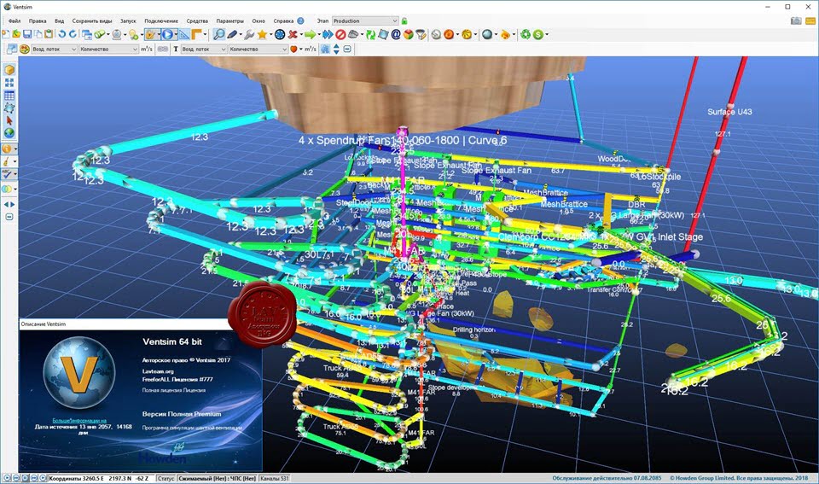Click the blue help question mark button
Screen dimensions: 819x484
pyautogui.click(x=300, y=20)
